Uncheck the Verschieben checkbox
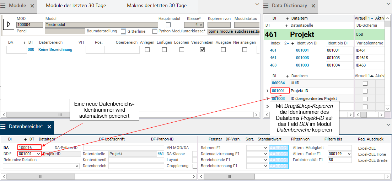Viewport: 392px width, 181px height. tap(203, 49)
